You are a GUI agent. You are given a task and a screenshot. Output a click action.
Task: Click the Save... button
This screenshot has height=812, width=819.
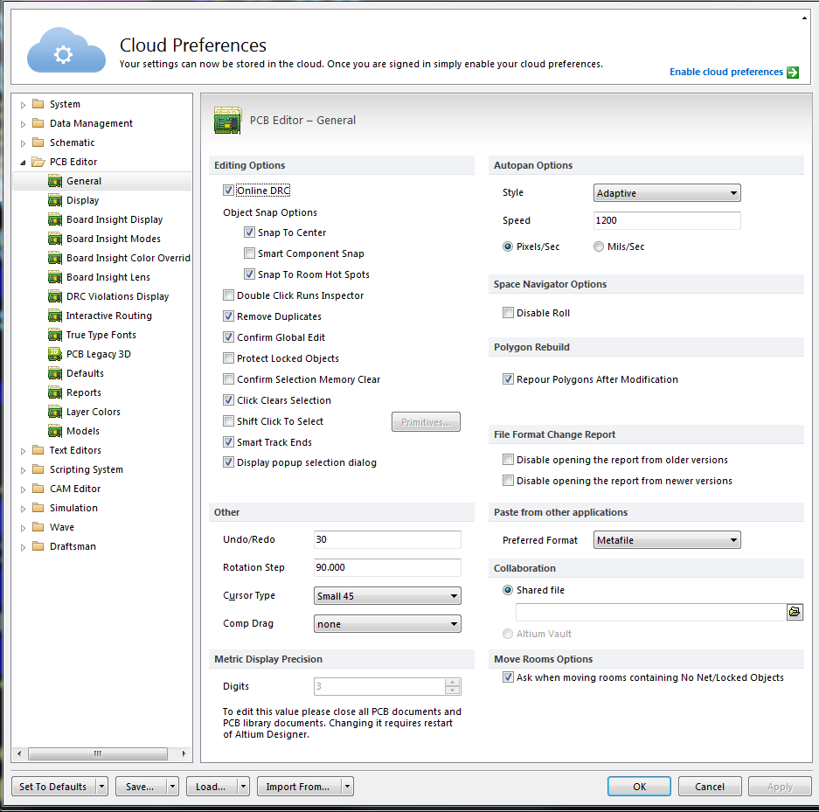[140, 787]
